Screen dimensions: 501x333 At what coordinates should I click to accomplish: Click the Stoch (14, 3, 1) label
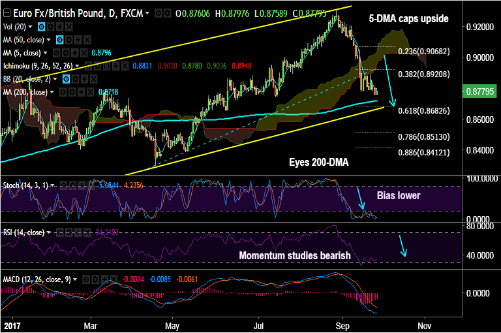pos(25,185)
